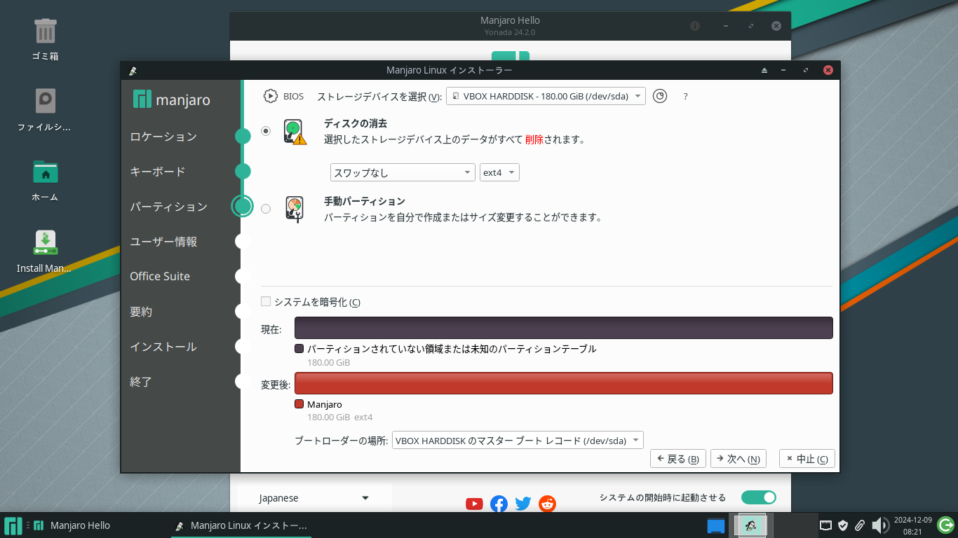This screenshot has width=958, height=538.
Task: Click the date and time clock
Action: click(912, 525)
